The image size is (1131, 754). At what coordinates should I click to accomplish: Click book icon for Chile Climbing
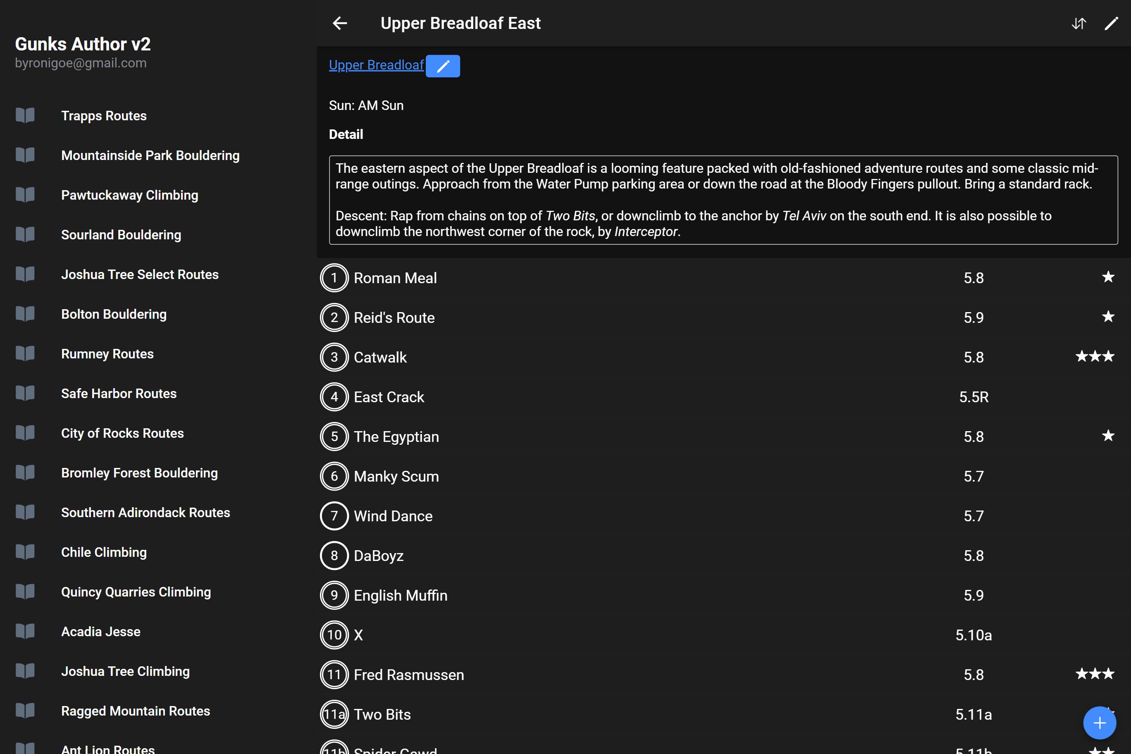click(x=25, y=551)
